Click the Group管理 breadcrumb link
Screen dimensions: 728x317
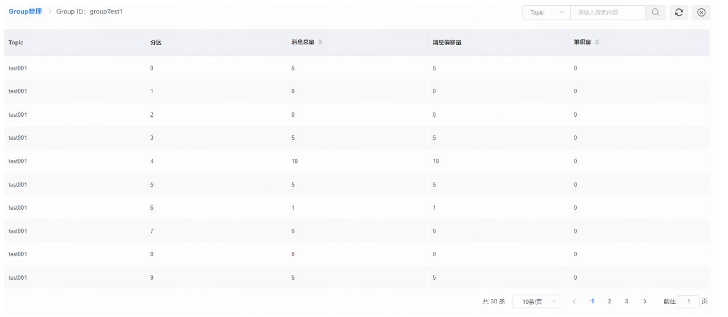pyautogui.click(x=25, y=12)
